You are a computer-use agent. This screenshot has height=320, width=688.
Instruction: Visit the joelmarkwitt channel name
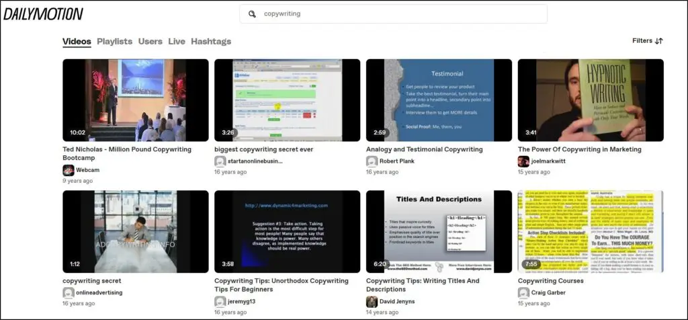[548, 161]
